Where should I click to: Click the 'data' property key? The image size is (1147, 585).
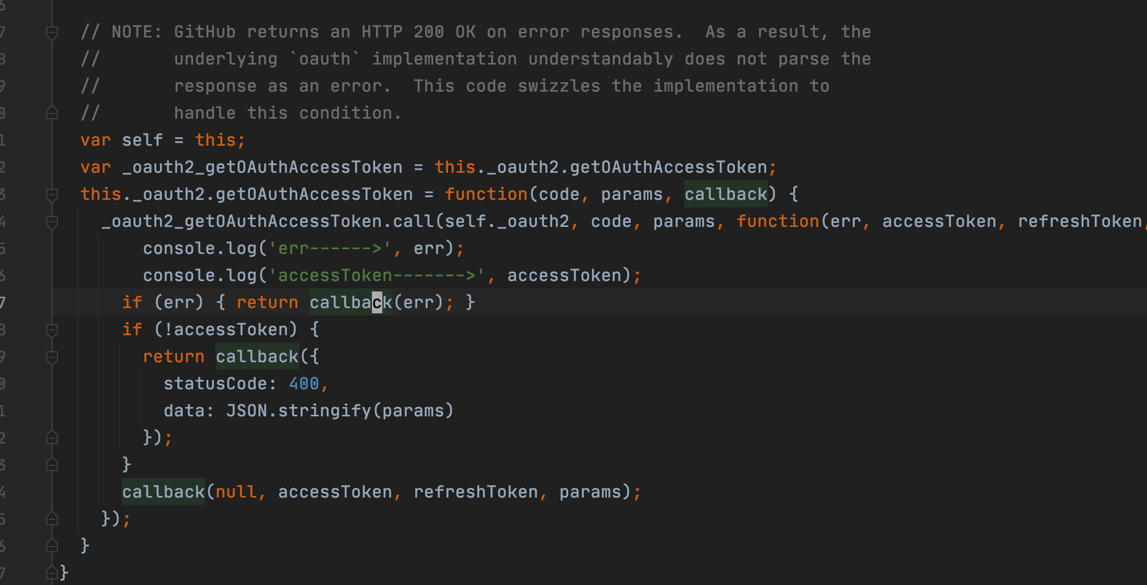(184, 411)
